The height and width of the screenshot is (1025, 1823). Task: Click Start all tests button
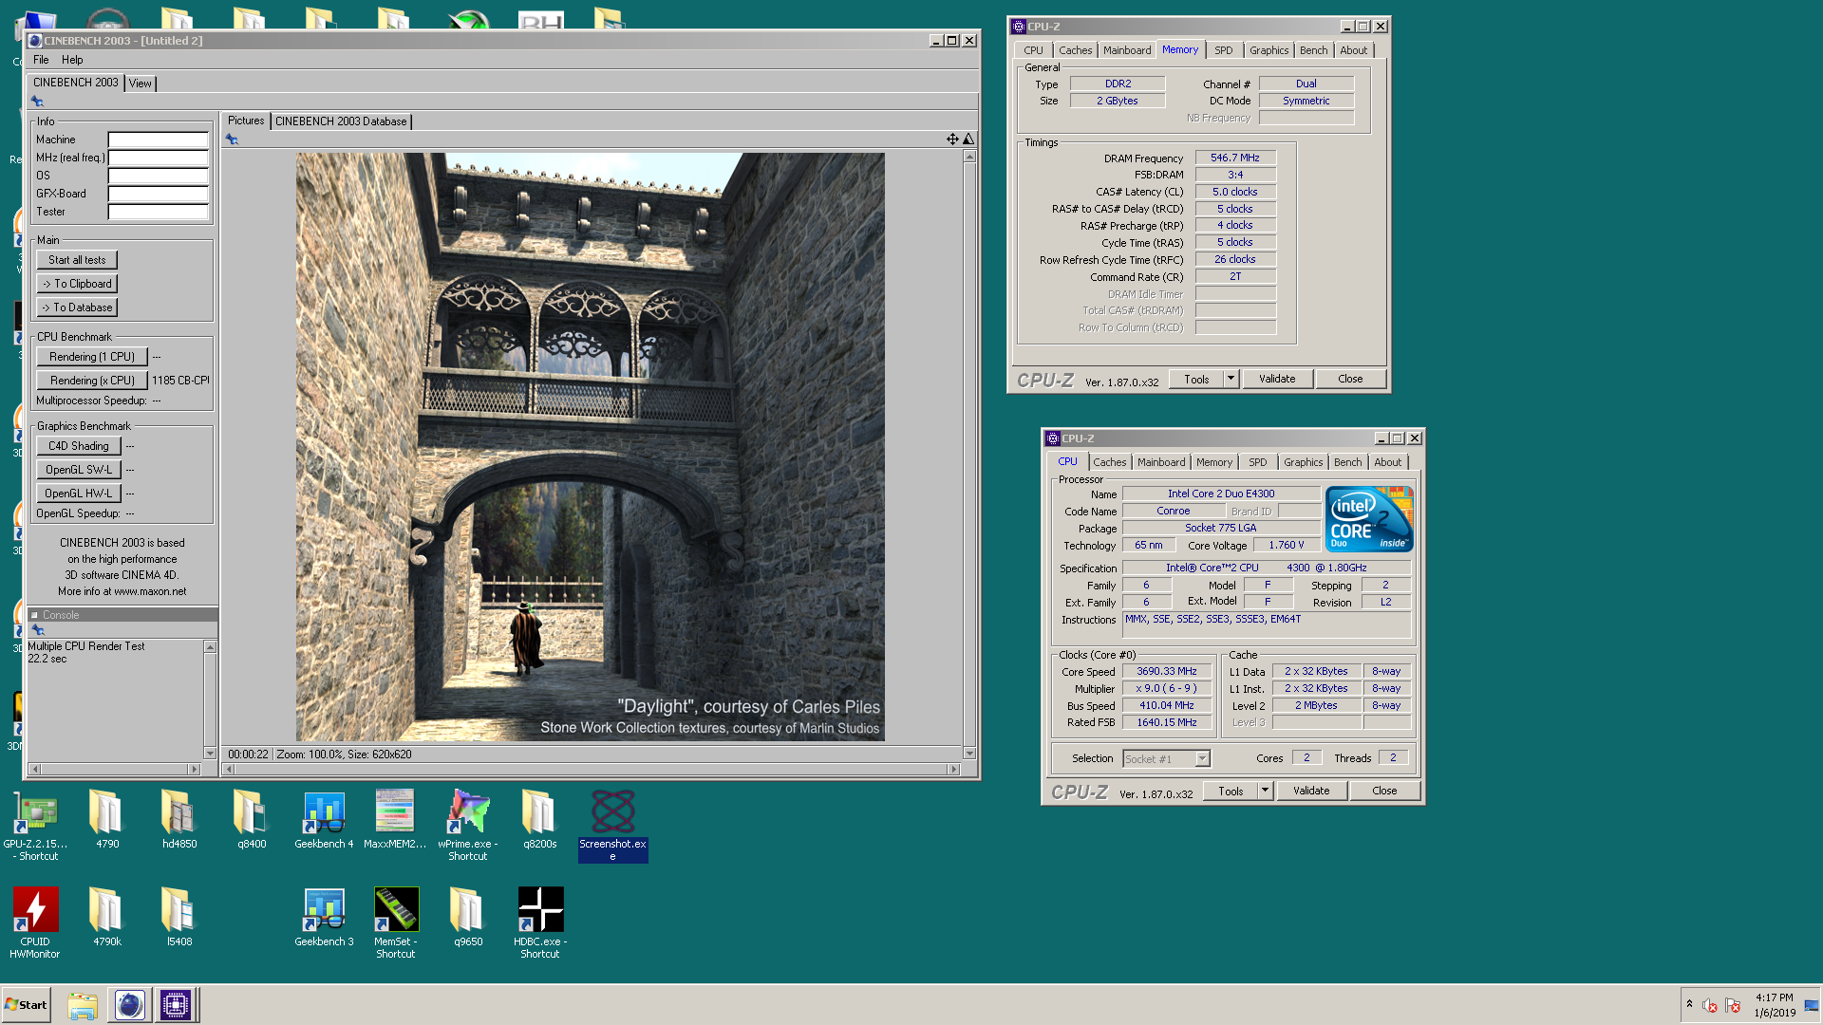tap(77, 260)
